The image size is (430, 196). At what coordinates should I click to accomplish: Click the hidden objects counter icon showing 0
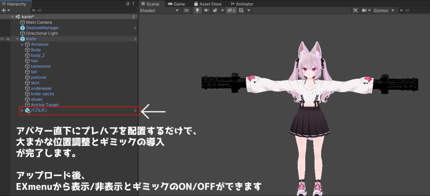click(x=231, y=10)
